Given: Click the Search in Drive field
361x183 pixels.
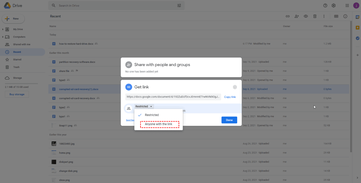Looking at the screenshot, I should 114,5.
